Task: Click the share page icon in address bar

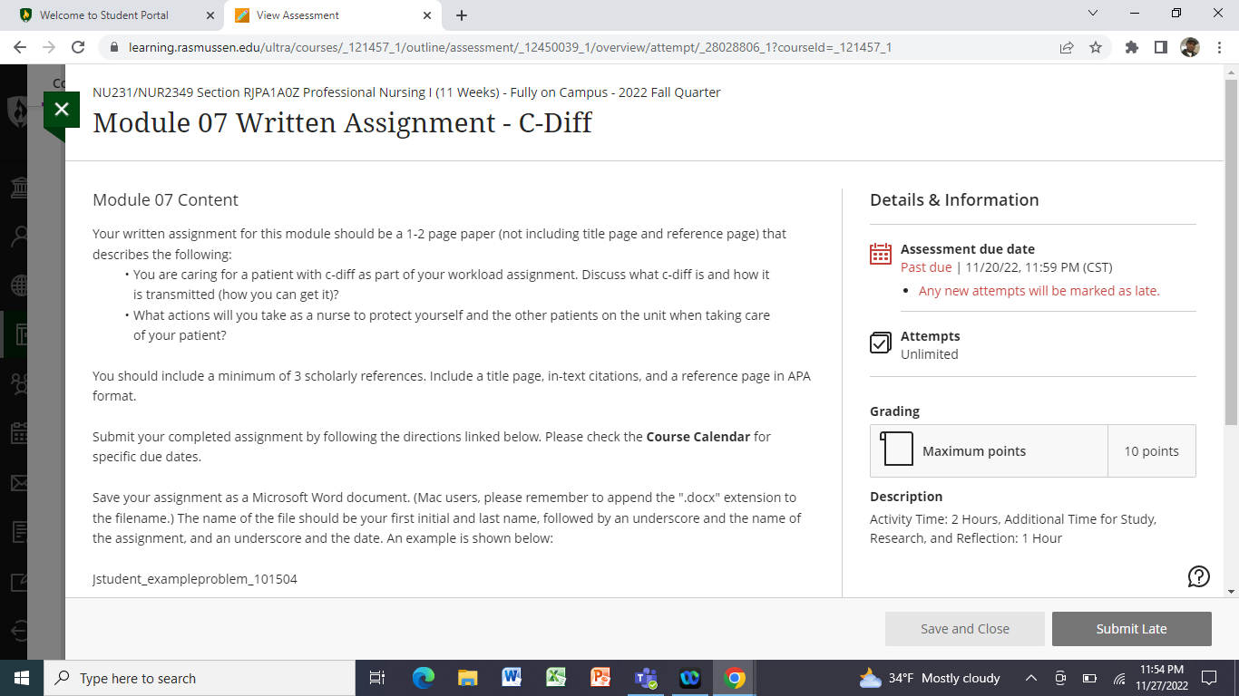Action: (1067, 47)
